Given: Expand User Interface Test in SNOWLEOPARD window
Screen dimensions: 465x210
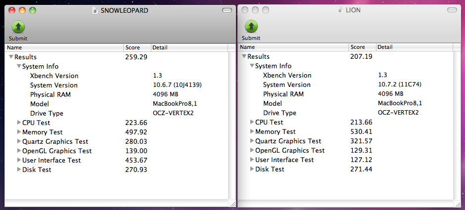Looking at the screenshot, I should 19,160.
